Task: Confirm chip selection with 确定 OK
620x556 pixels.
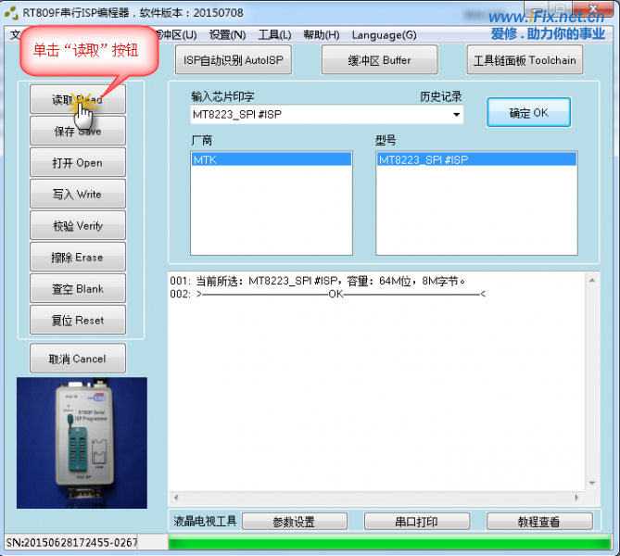Action: click(x=528, y=113)
